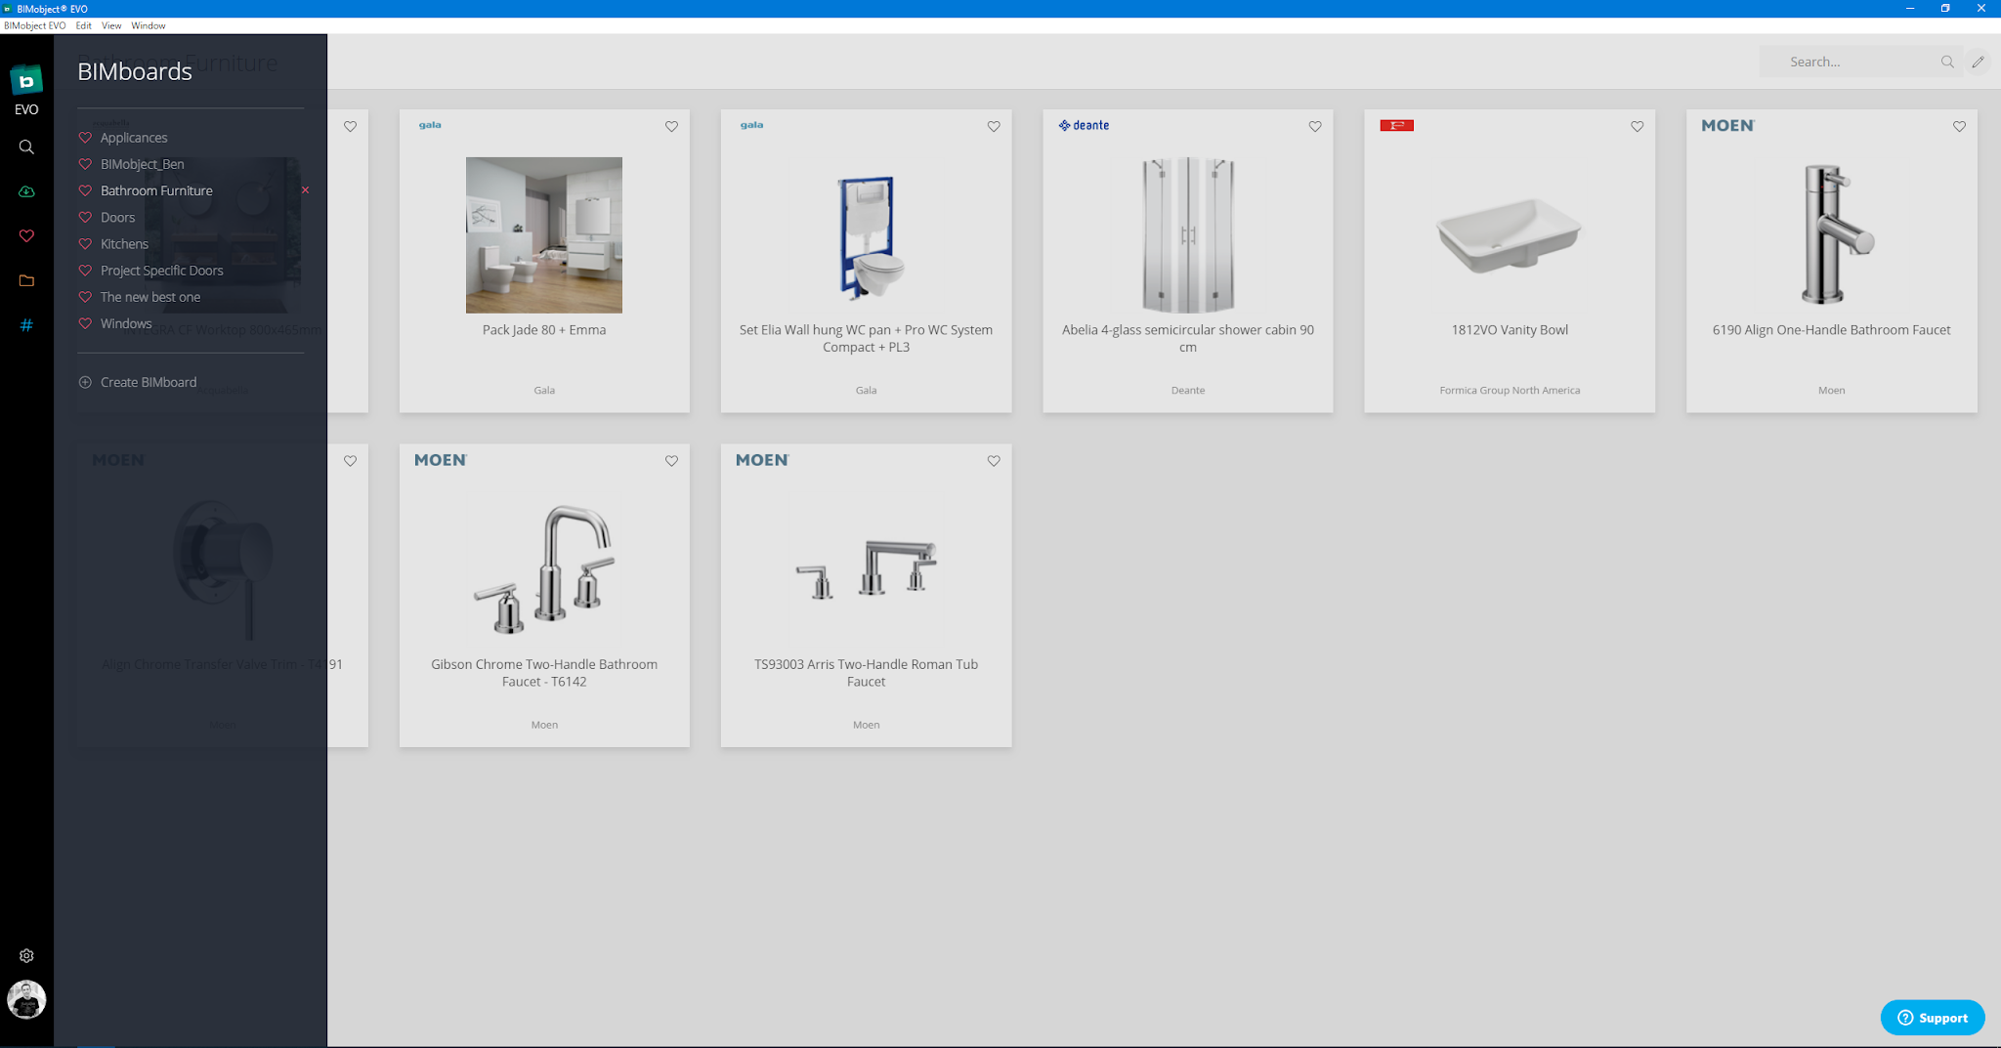Open favorites via the heart sidebar icon
This screenshot has height=1048, width=2001.
[x=26, y=236]
